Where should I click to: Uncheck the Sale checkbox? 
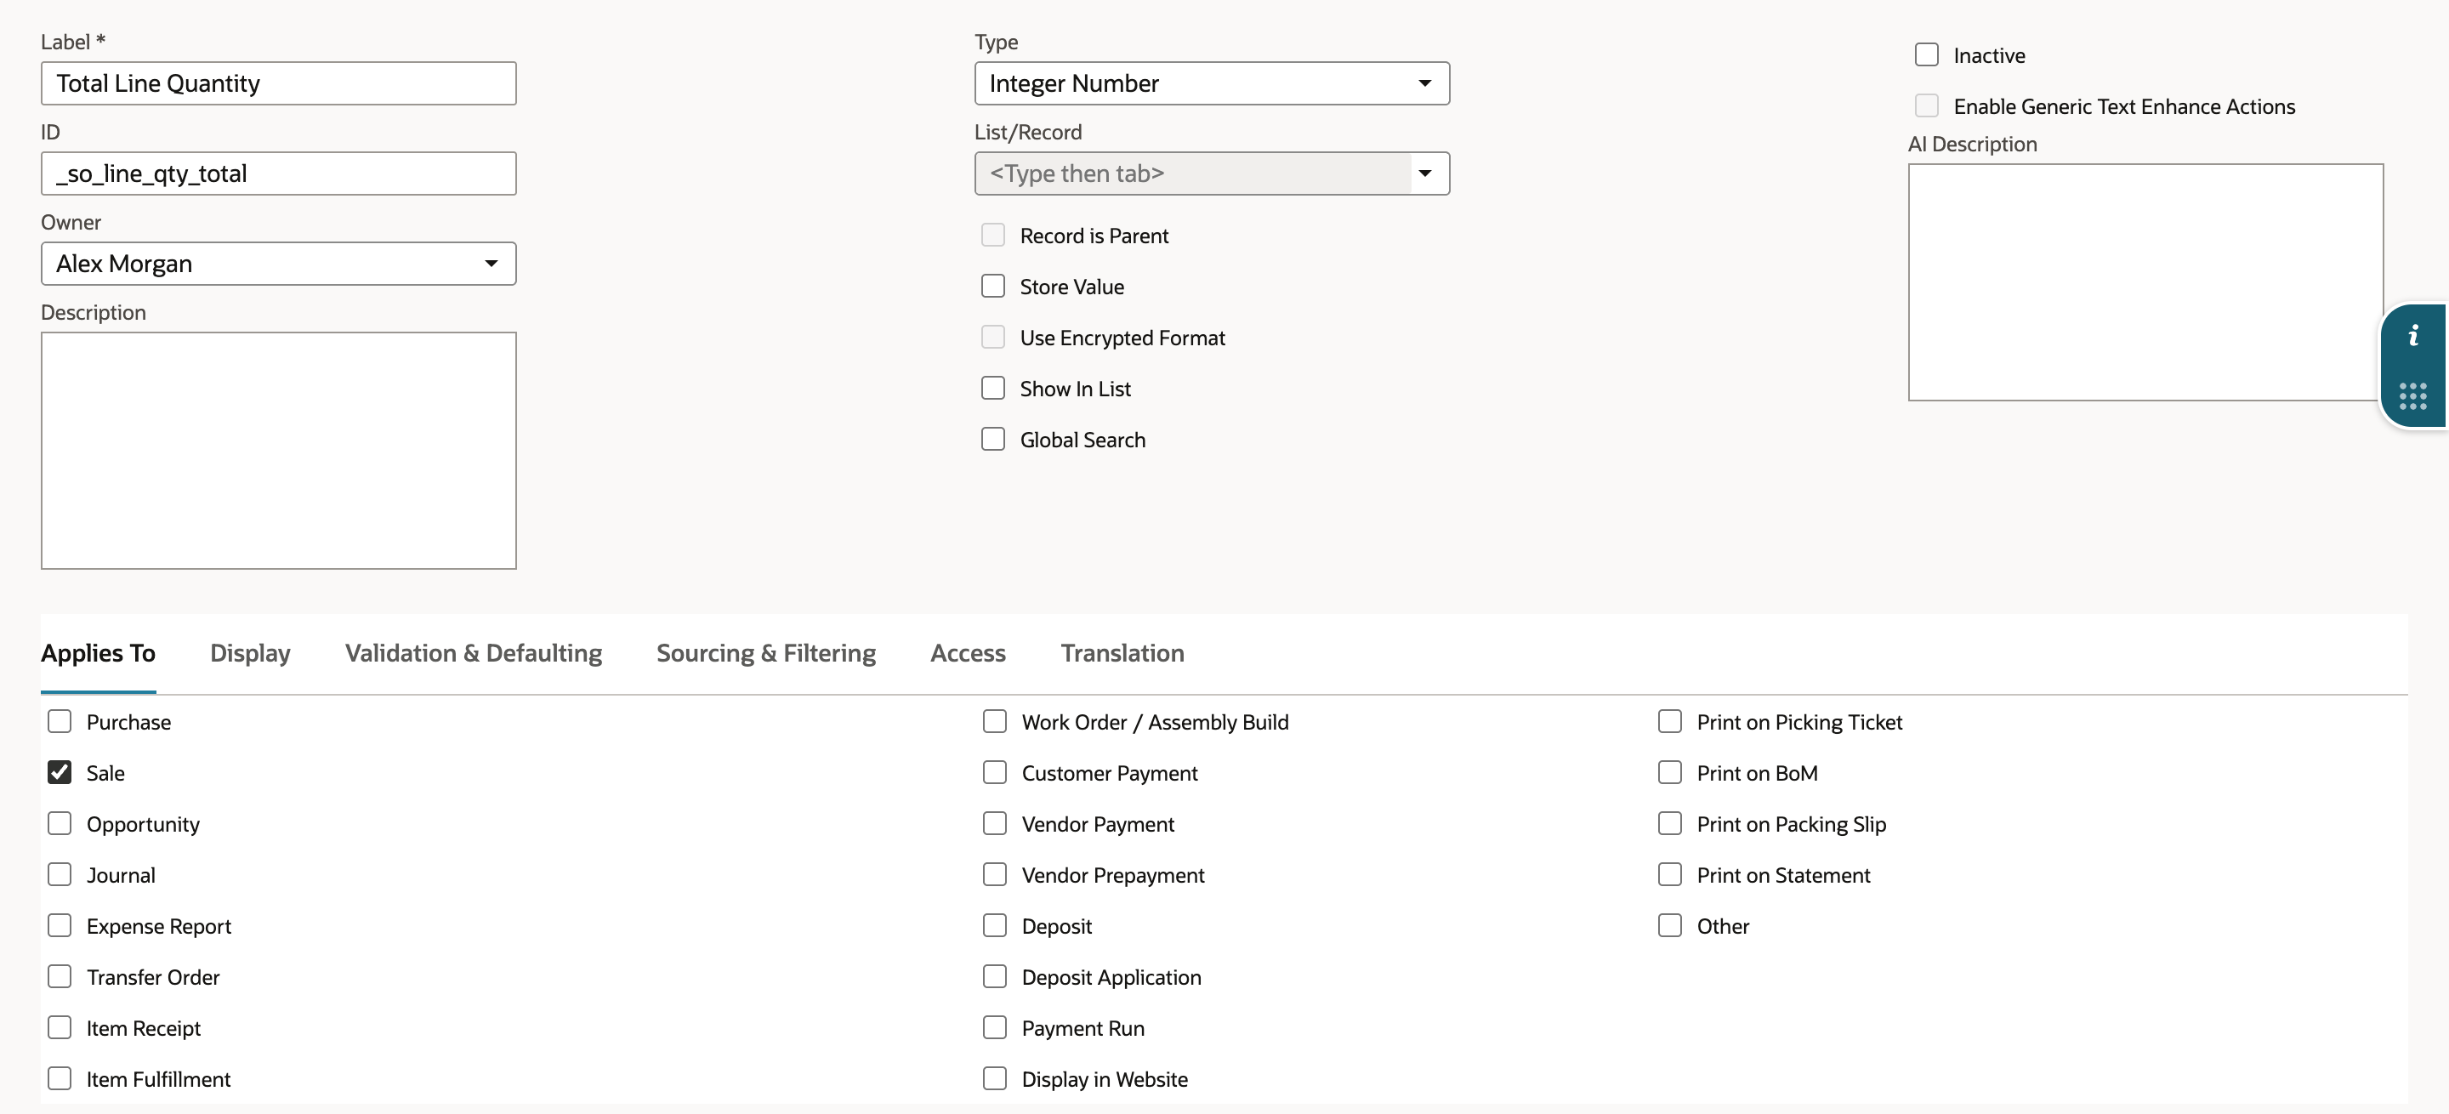coord(59,773)
